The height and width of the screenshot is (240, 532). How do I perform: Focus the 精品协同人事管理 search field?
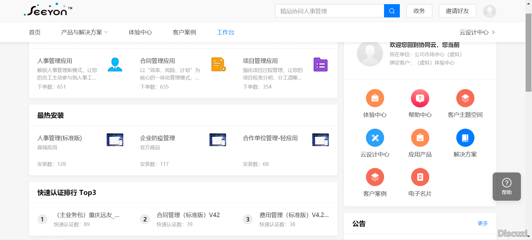329,11
